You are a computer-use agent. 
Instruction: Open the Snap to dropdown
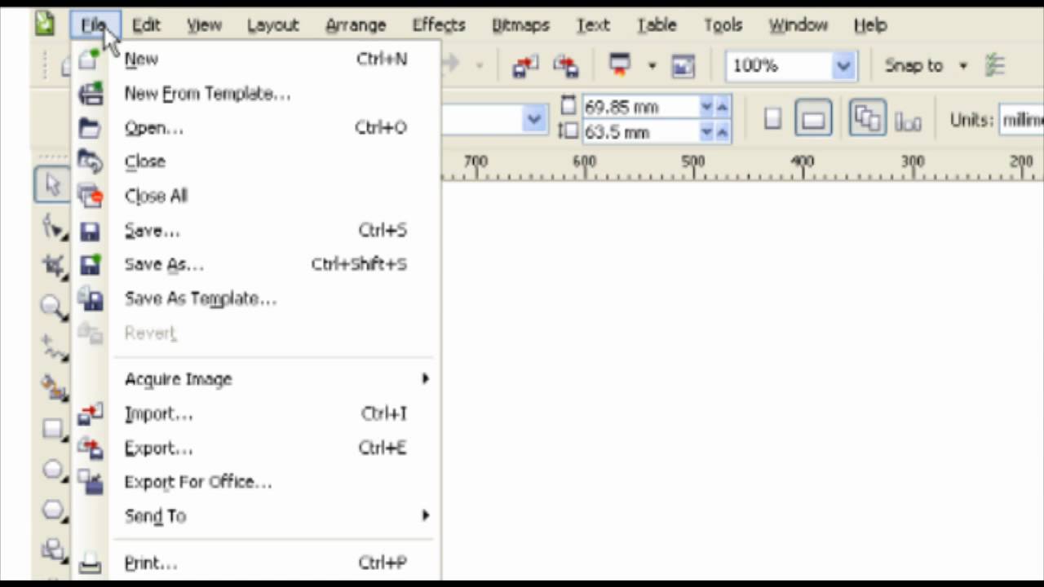963,66
